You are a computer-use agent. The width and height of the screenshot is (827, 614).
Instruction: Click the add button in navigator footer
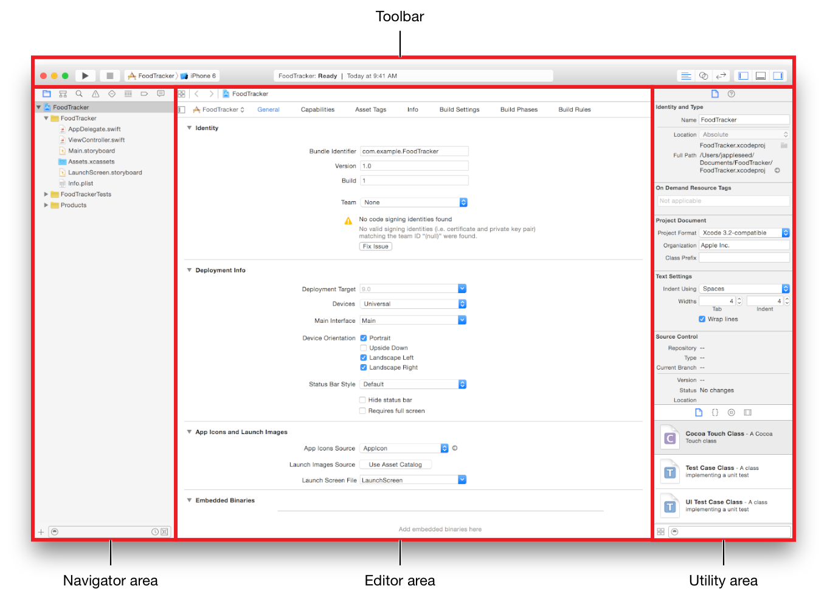point(41,532)
